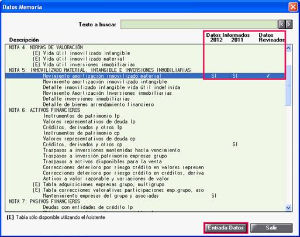Click 2011 SI value for Créditos cp row

click(235, 145)
